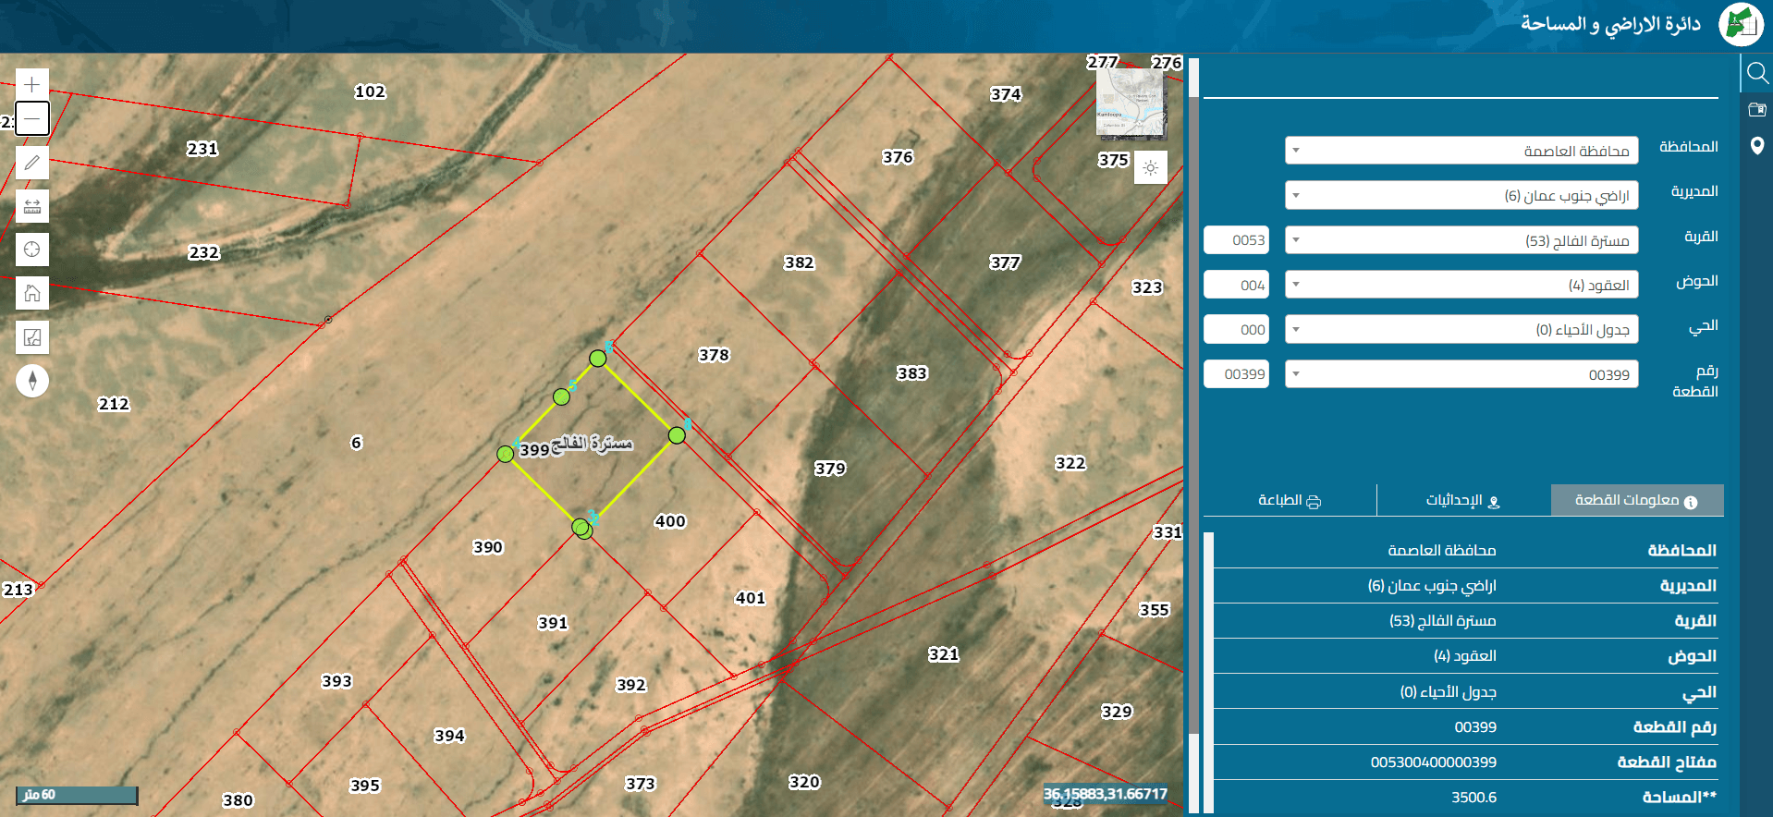Click the basin code field 004
Viewport: 1773px width, 817px height.
coord(1236,285)
